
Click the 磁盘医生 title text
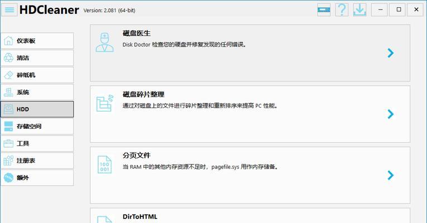[137, 33]
